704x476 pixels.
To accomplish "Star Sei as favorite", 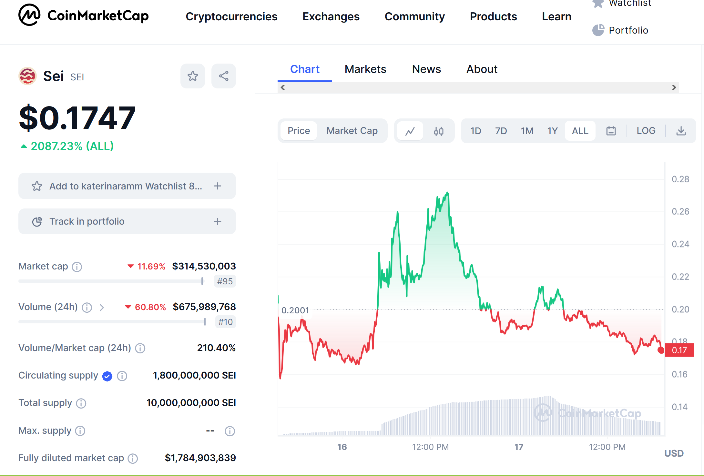I will (x=193, y=76).
